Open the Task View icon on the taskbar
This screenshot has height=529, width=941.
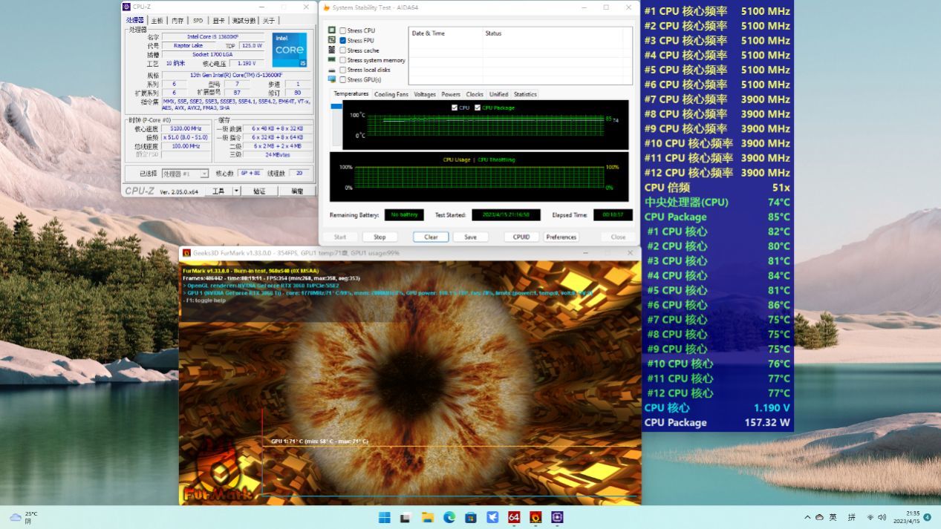coord(406,517)
